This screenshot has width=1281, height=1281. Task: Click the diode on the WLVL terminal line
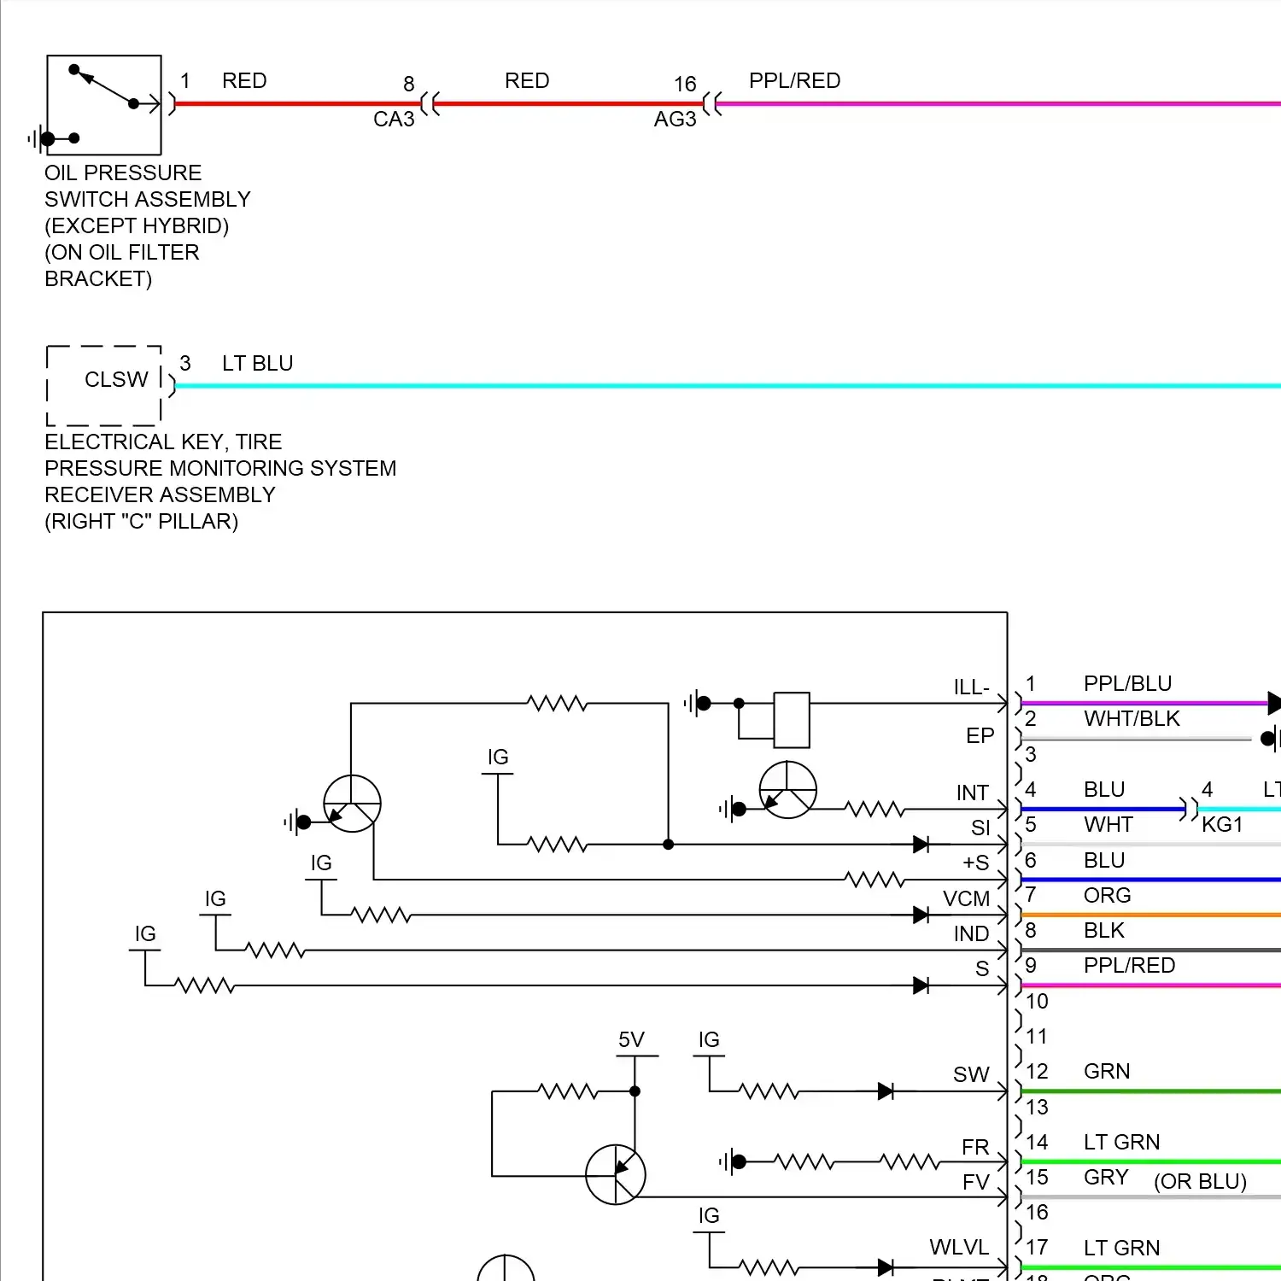click(886, 1267)
